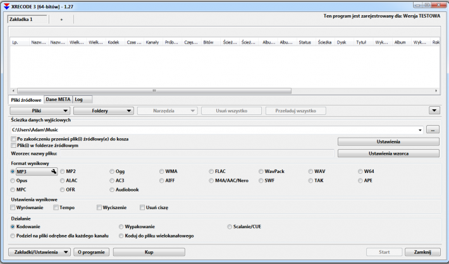This screenshot has width=449, height=264.
Task: Open Ustawienia button
Action: pos(388,141)
